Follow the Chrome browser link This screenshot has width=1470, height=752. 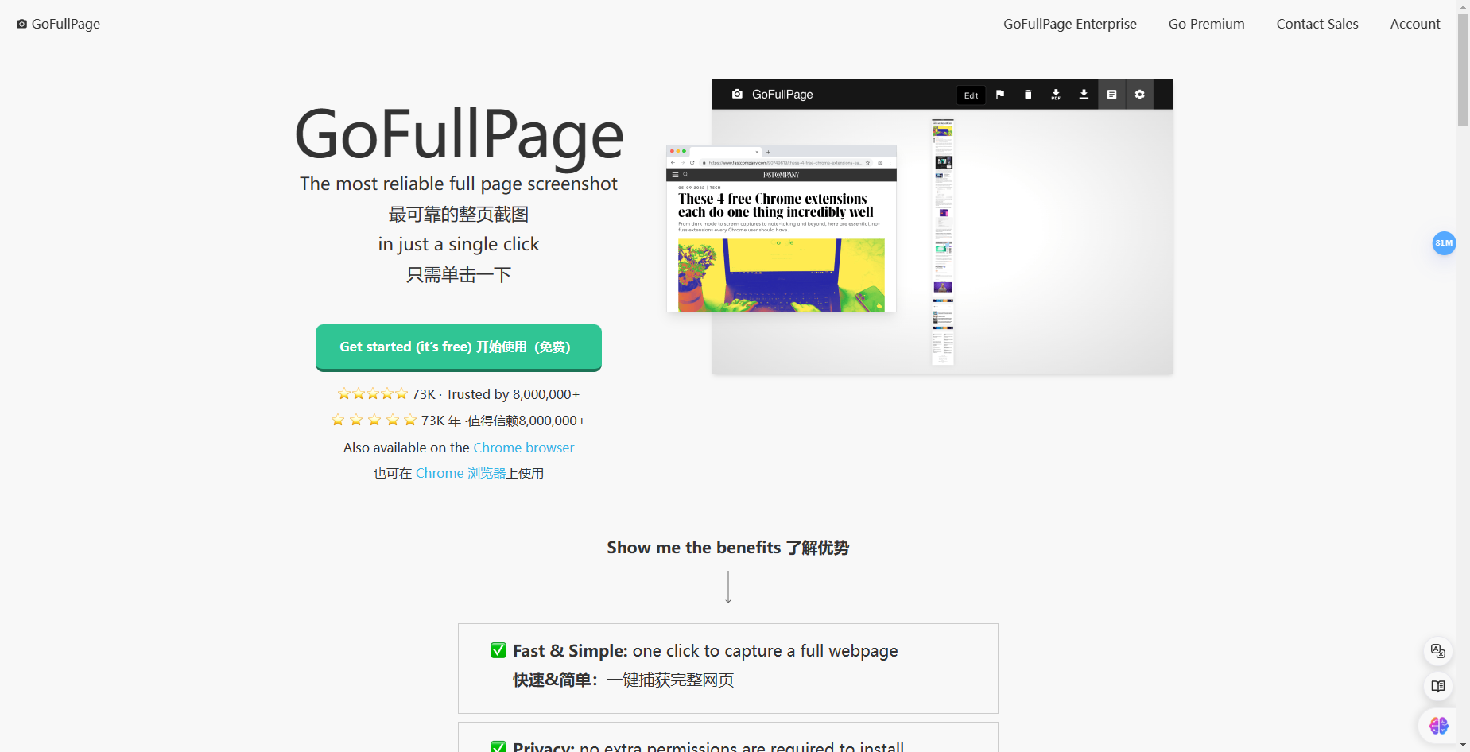point(523,448)
